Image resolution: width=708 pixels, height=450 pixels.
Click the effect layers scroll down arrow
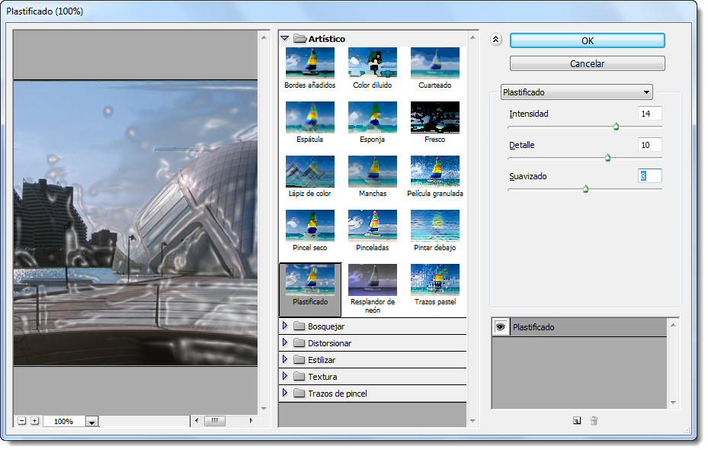[673, 402]
